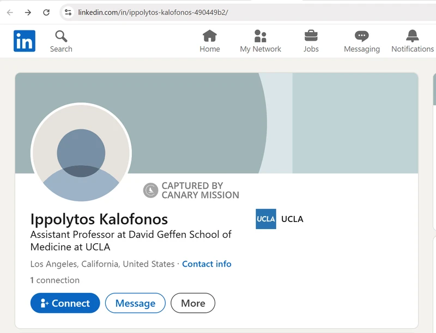
Task: Click the address bar URL
Action: pyautogui.click(x=153, y=12)
